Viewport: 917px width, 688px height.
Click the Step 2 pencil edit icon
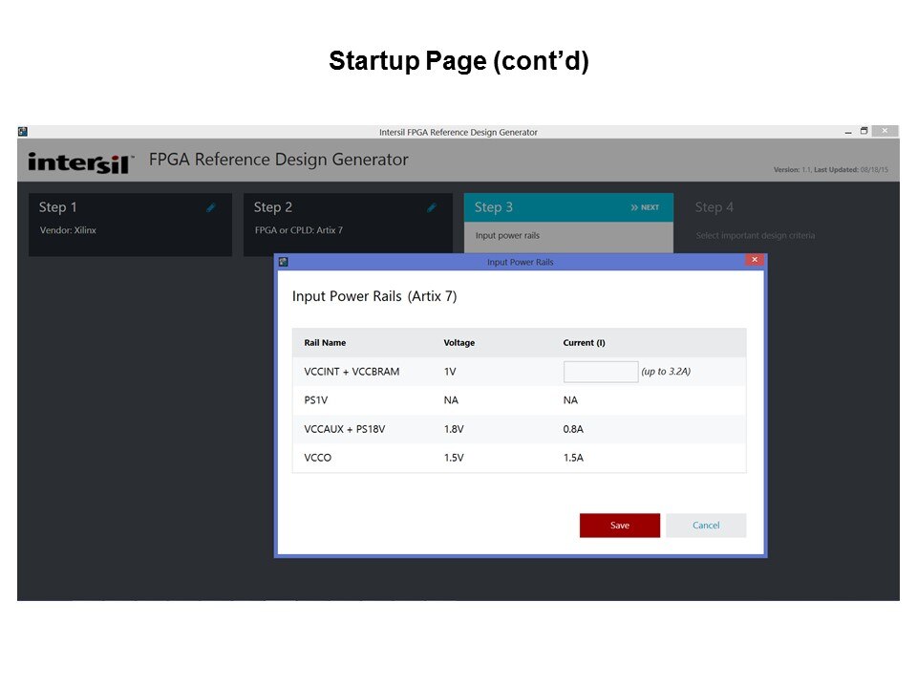point(432,207)
